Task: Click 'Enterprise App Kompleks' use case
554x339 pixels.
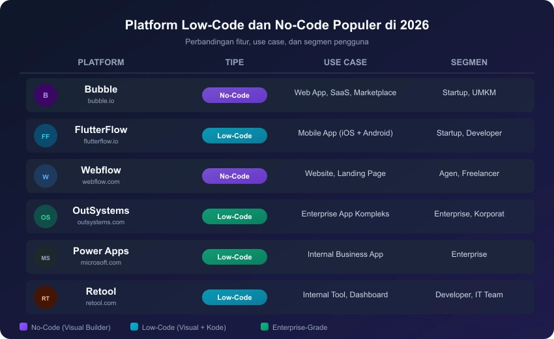Action: [345, 214]
